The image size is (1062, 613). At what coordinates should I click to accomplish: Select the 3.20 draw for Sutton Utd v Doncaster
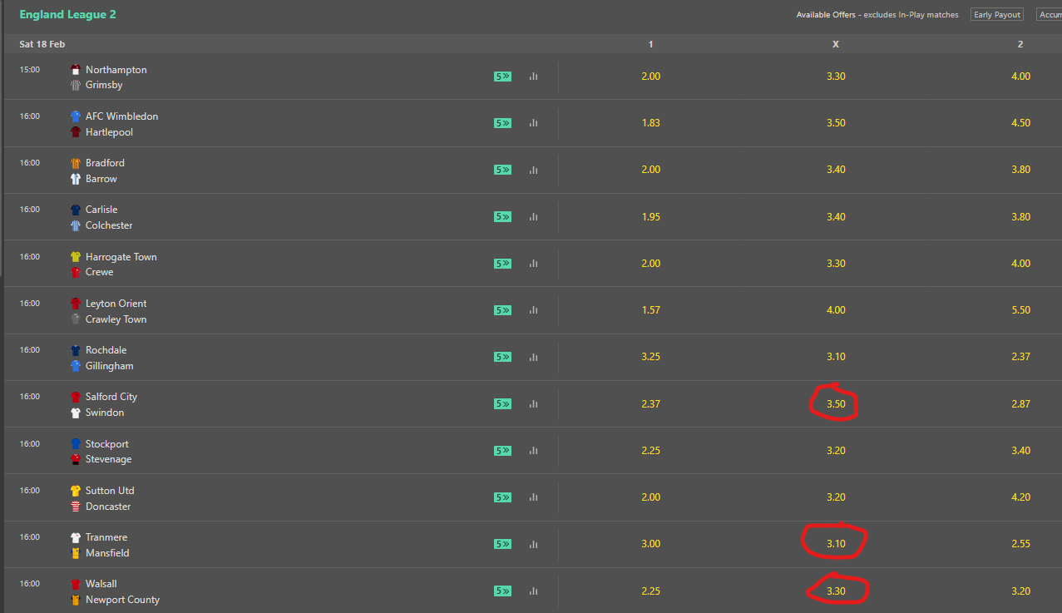(x=836, y=497)
